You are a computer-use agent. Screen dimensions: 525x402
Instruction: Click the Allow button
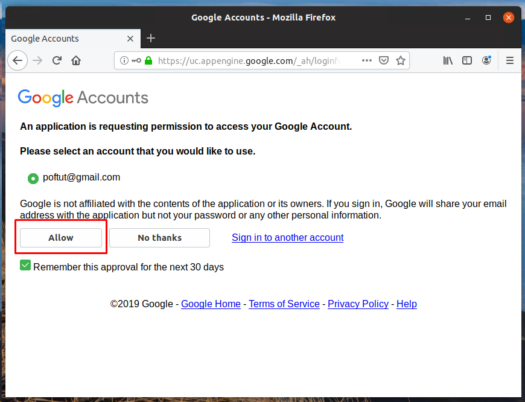tap(61, 238)
